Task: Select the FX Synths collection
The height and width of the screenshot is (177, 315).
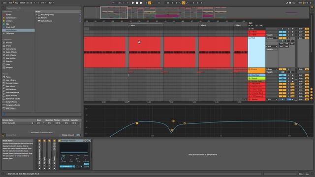Action: pos(10,33)
